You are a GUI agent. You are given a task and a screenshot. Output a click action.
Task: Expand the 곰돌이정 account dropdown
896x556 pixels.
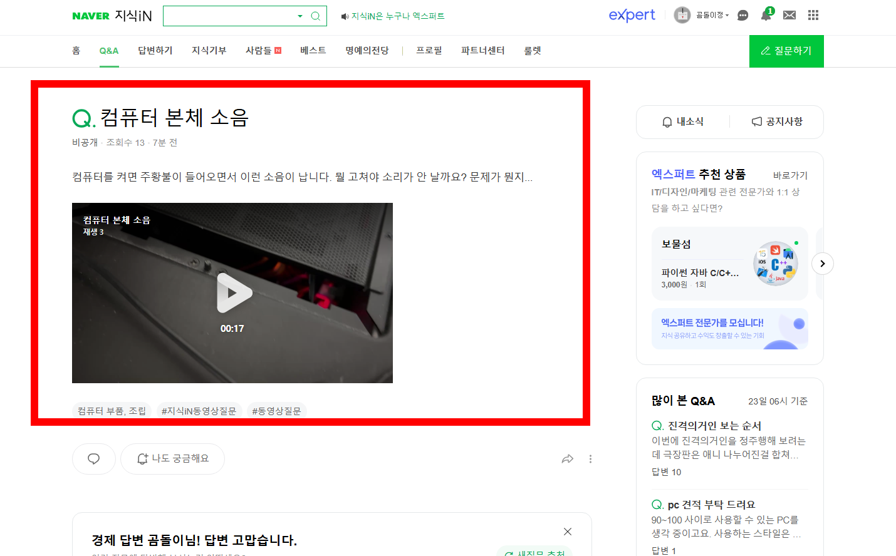click(x=712, y=15)
